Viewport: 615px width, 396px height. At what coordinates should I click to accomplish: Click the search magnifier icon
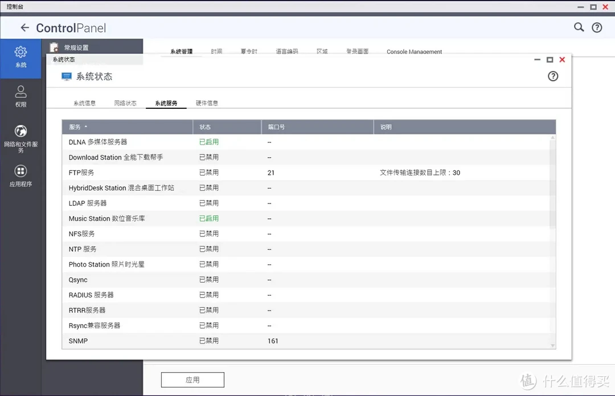(579, 27)
